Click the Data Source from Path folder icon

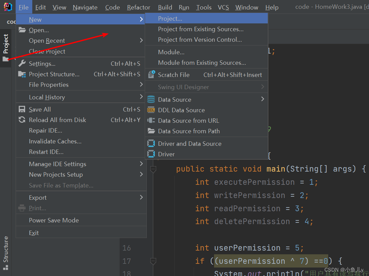pyautogui.click(x=151, y=131)
